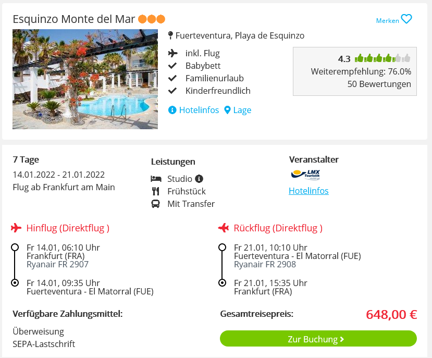Click the thumbs-up rating icons
The height and width of the screenshot is (358, 432).
pyautogui.click(x=382, y=58)
